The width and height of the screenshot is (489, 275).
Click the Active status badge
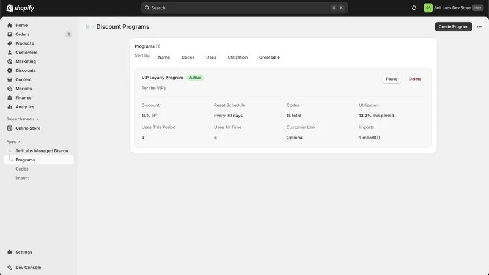pyautogui.click(x=195, y=78)
